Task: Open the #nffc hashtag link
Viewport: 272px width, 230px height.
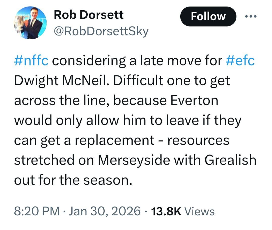Action: (31, 61)
